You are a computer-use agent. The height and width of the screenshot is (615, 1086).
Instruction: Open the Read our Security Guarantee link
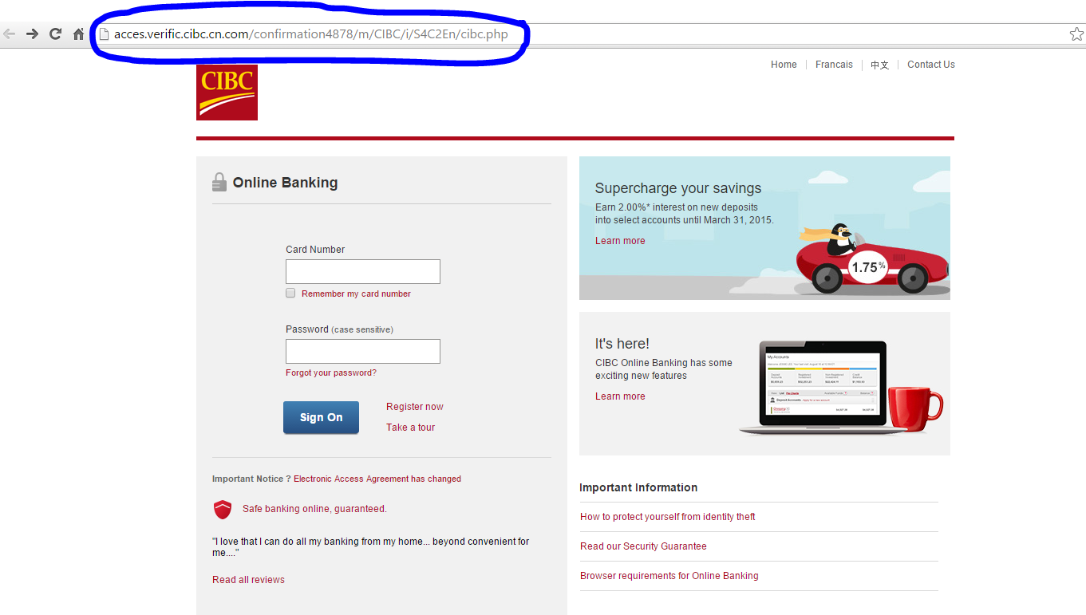(x=643, y=546)
